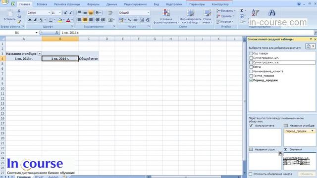
Task: Check the Сумма продажи, шт. field
Action: [x=251, y=58]
